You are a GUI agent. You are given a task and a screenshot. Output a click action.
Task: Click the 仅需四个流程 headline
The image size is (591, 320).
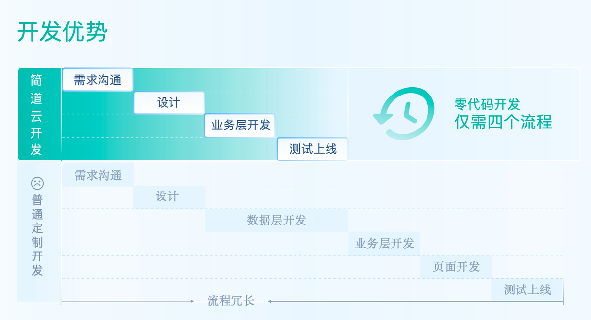(503, 122)
